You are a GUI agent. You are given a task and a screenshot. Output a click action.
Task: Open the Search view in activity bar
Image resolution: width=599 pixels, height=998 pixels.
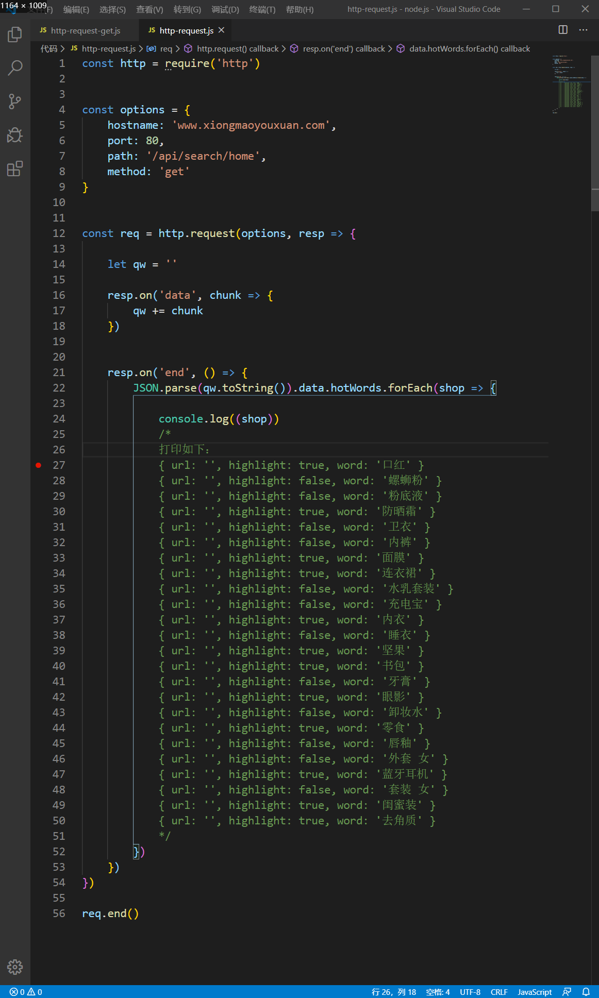coord(15,67)
